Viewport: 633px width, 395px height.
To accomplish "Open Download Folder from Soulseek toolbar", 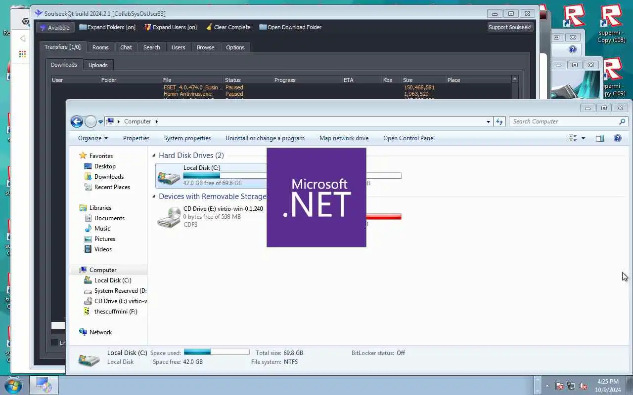I will [x=290, y=27].
